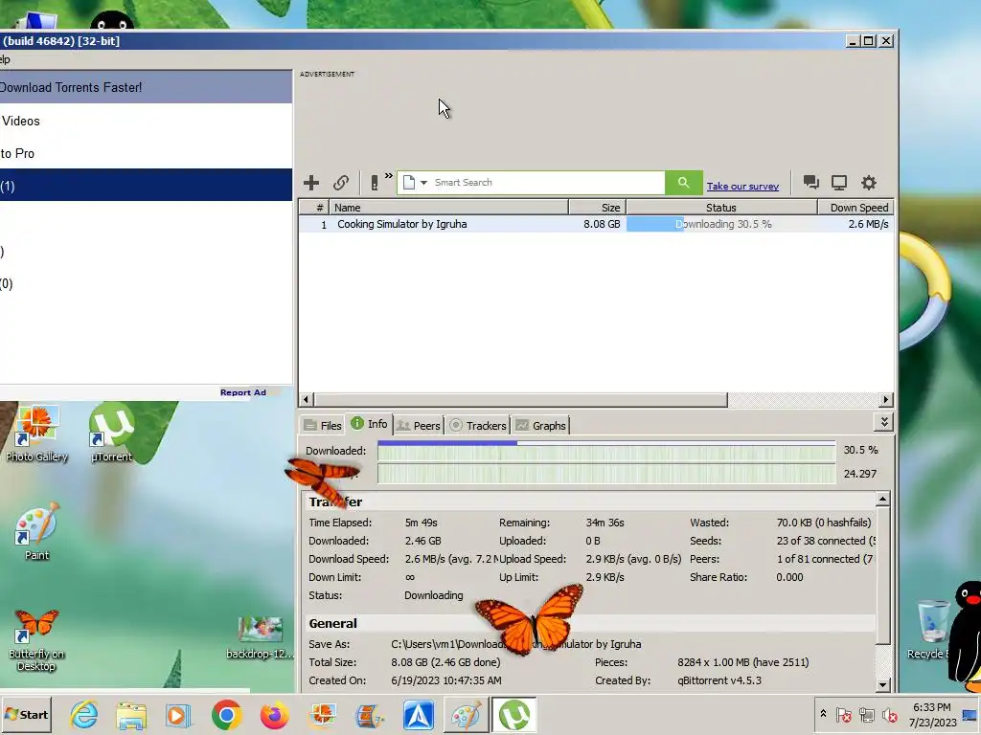This screenshot has width=981, height=735.
Task: Click the horizontal scrollbar thumb in the torrent list
Action: (x=520, y=399)
